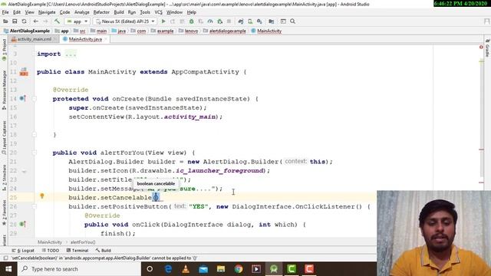Navigate back with the left arrow

[x=36, y=21]
